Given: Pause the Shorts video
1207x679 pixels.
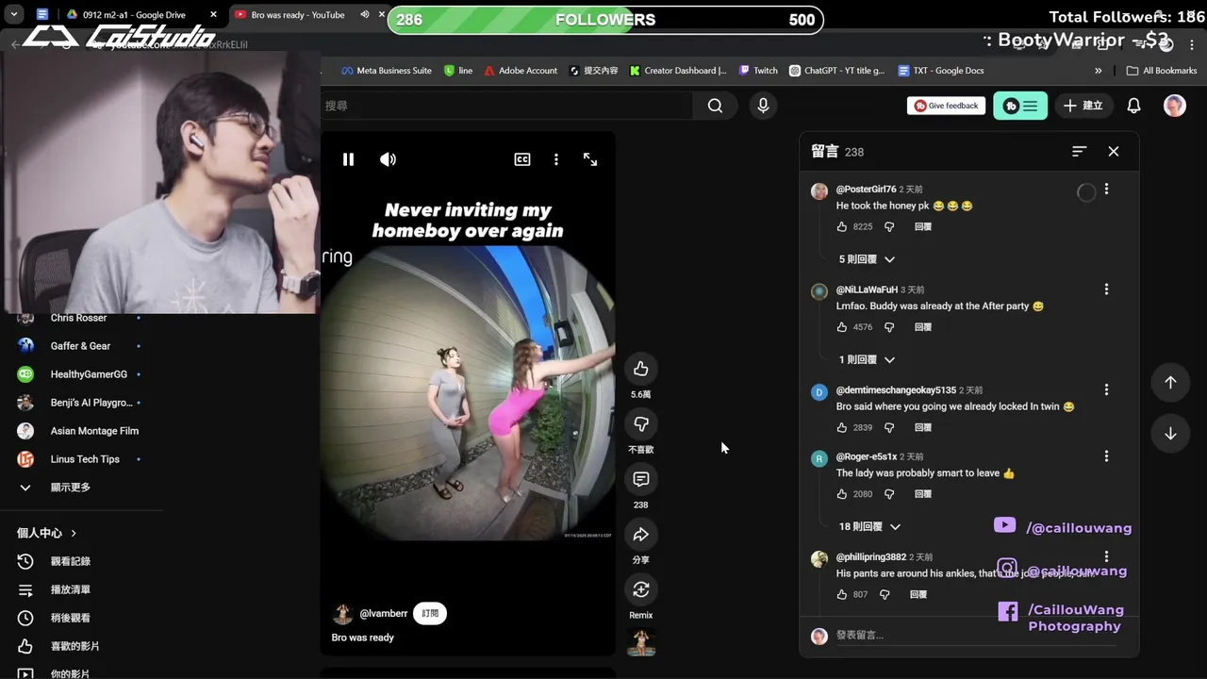Looking at the screenshot, I should pyautogui.click(x=348, y=159).
